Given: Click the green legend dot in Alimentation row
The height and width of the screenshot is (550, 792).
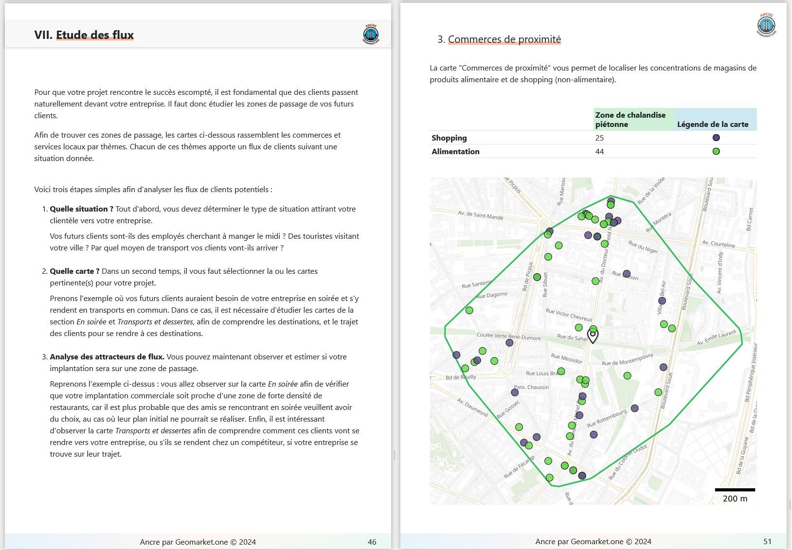Looking at the screenshot, I should 716,151.
